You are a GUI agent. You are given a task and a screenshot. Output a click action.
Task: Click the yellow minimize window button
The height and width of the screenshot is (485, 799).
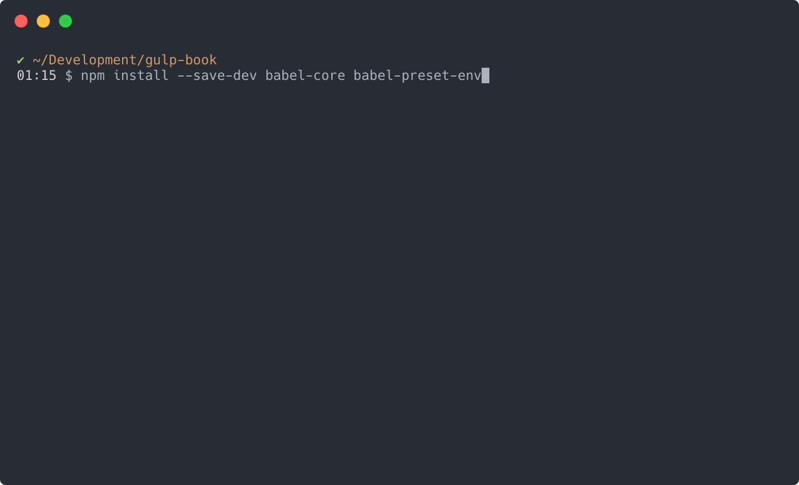coord(43,21)
